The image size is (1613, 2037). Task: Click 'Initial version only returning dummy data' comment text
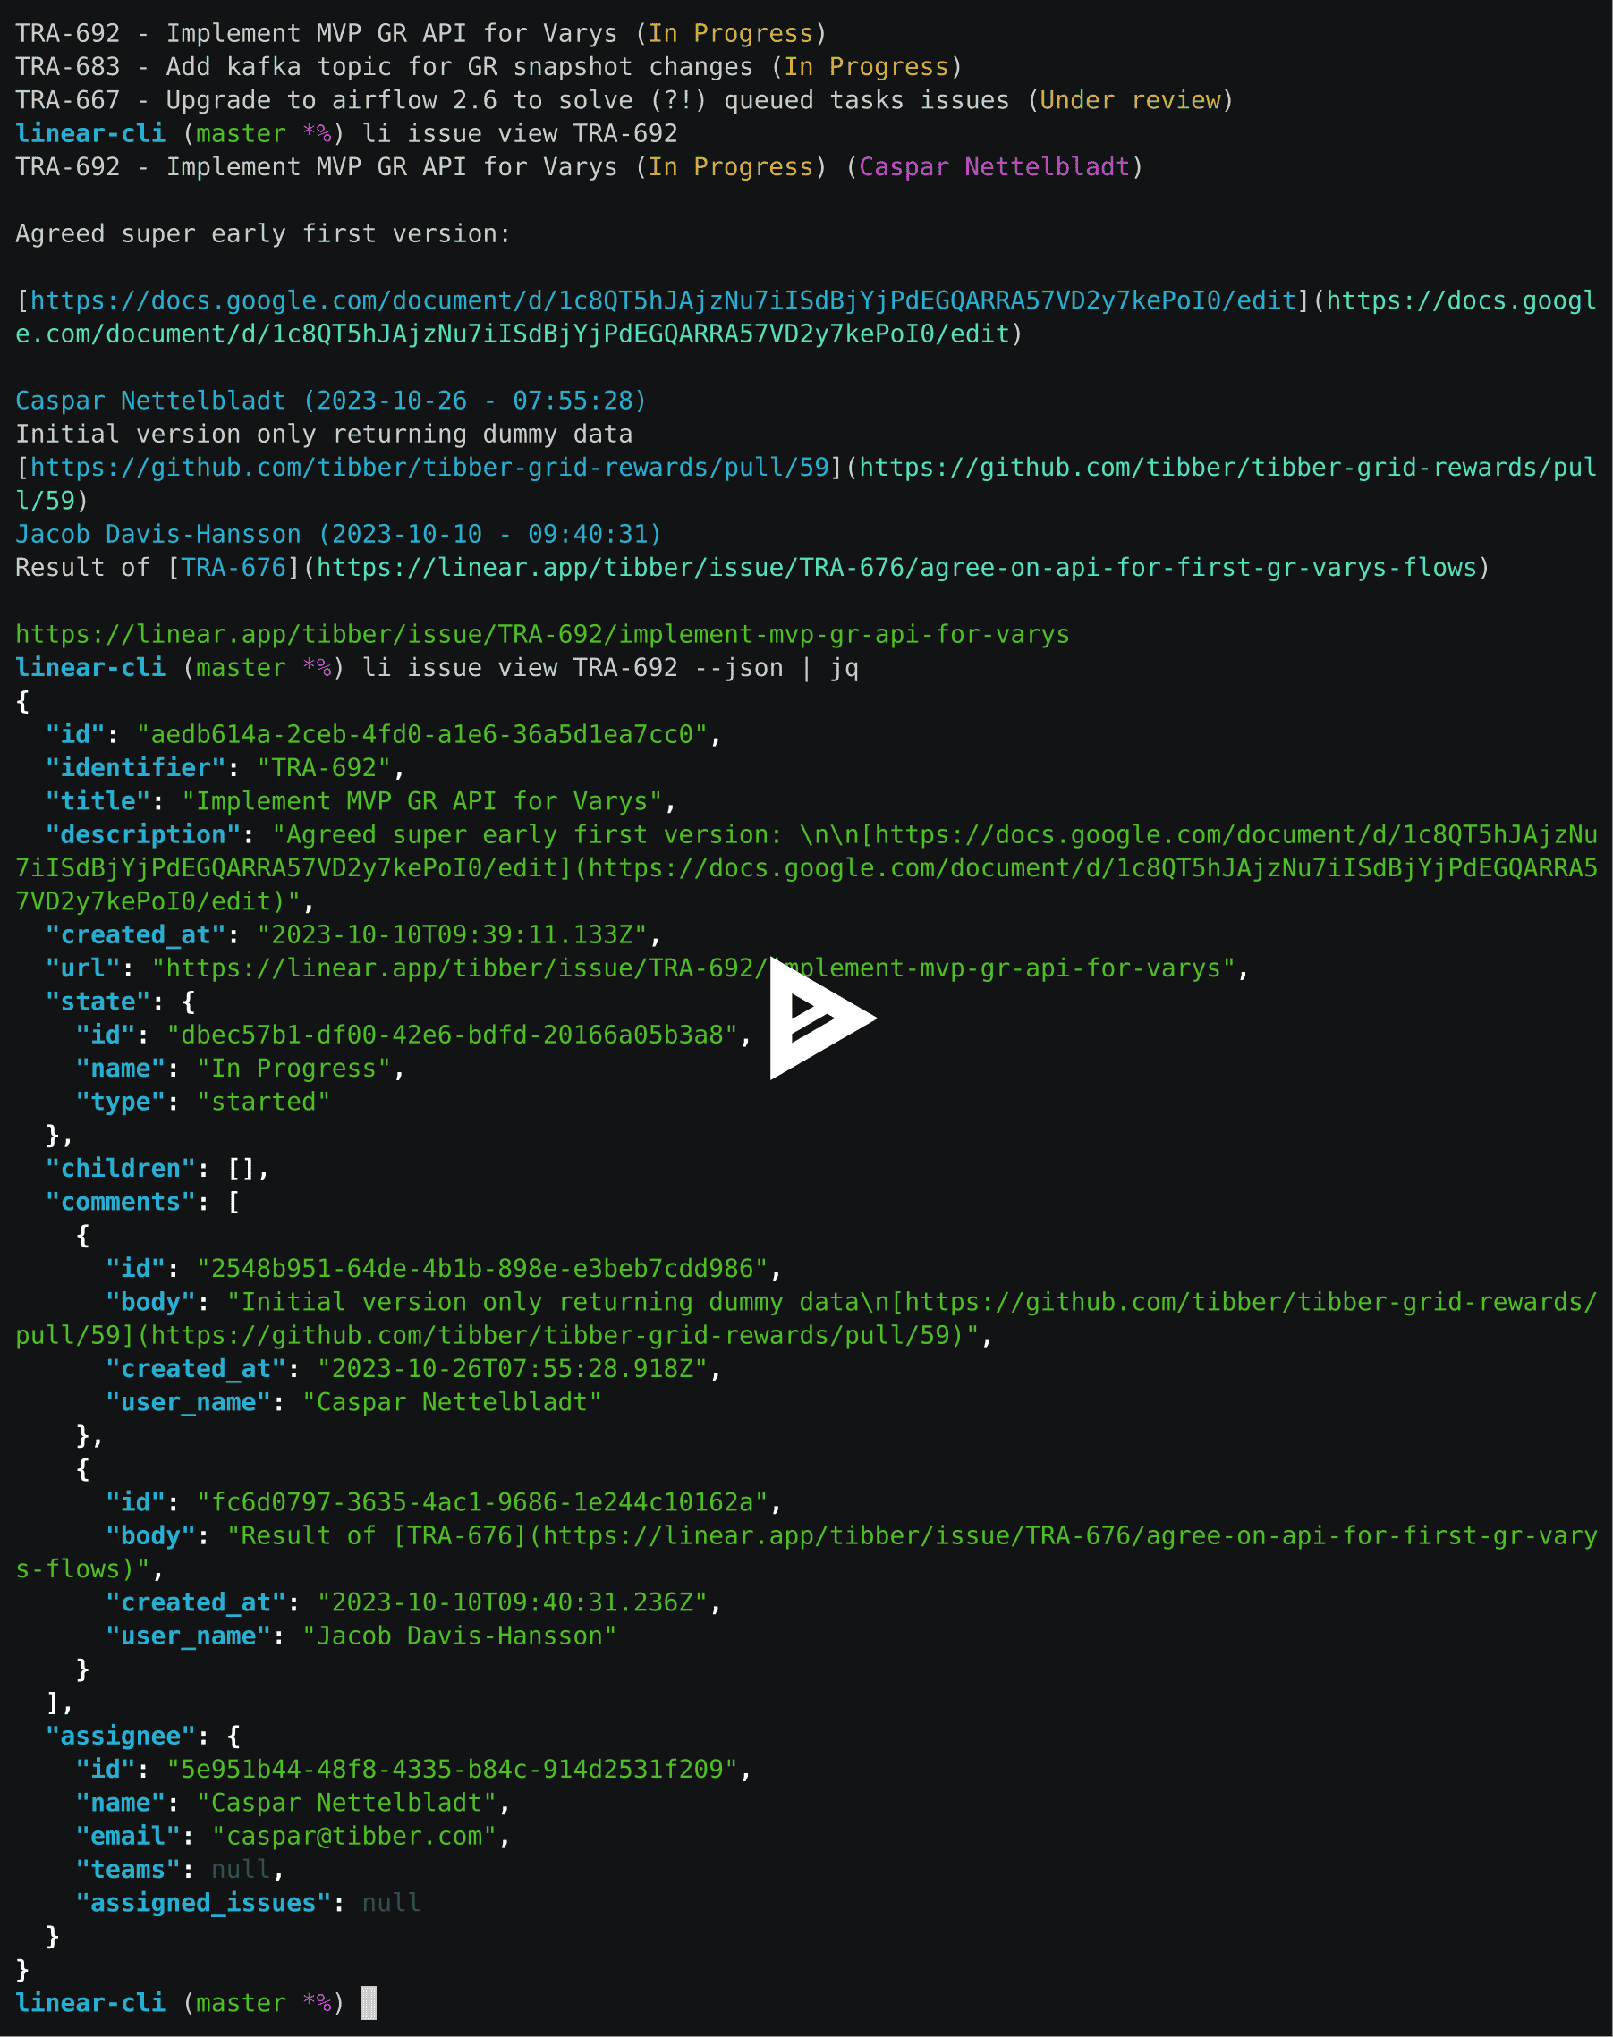324,435
